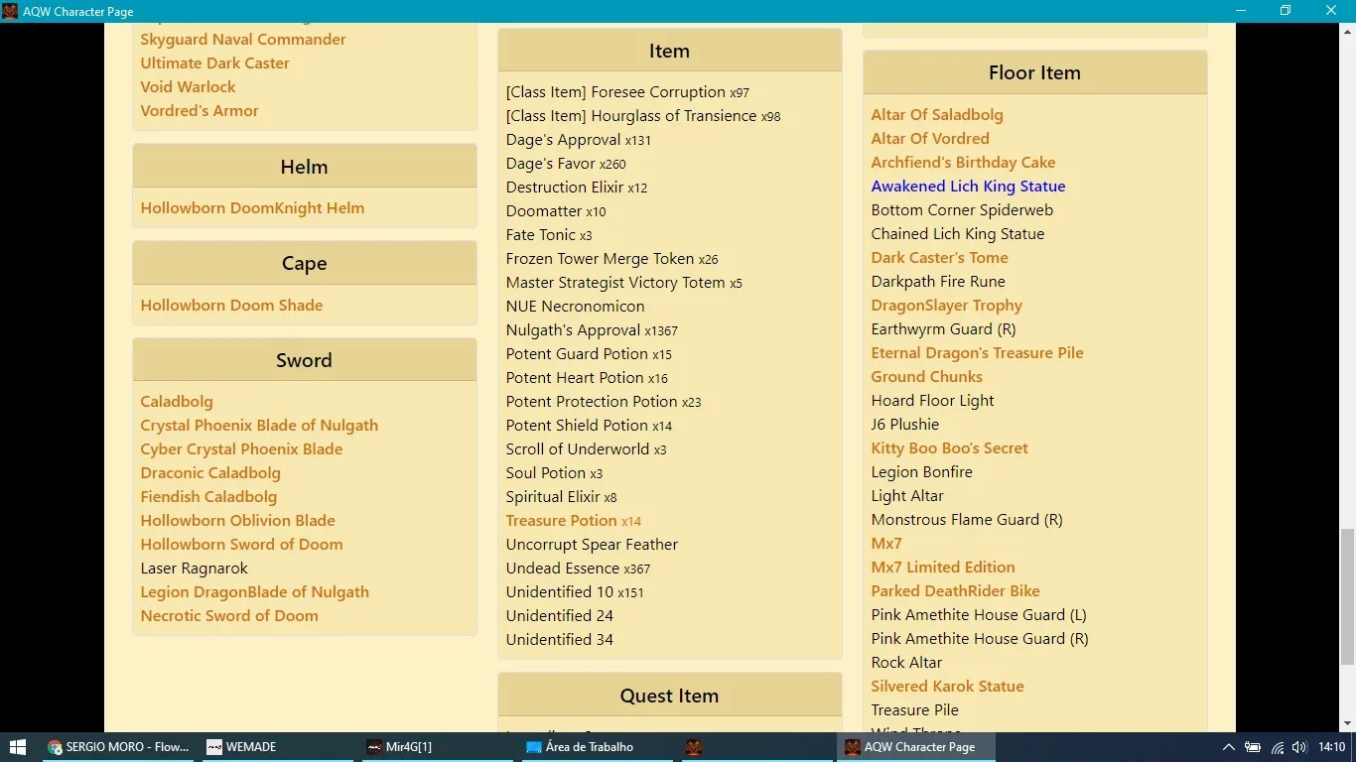The width and height of the screenshot is (1356, 762).
Task: Click Chained Lich King Statue entry
Action: [x=958, y=234]
